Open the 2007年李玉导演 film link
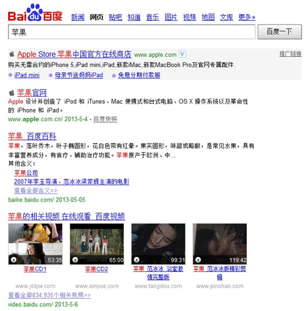The height and width of the screenshot is (311, 307). pos(71,182)
